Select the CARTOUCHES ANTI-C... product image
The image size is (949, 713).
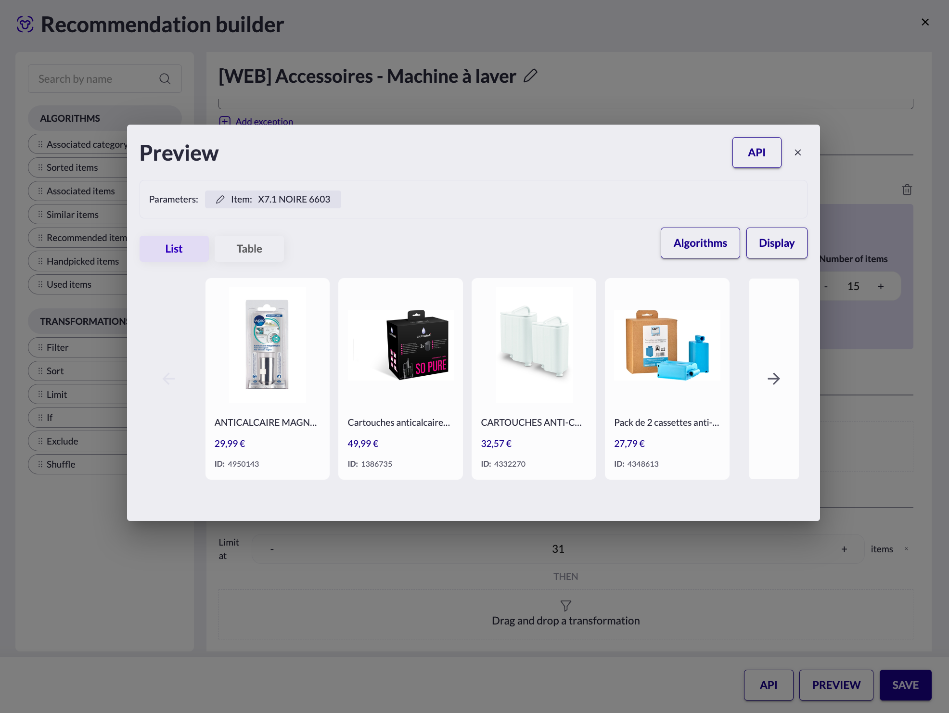pos(534,345)
